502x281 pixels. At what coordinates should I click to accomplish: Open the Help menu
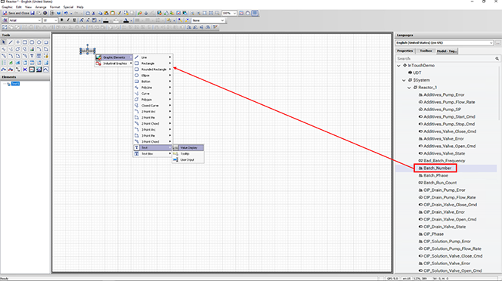click(80, 7)
